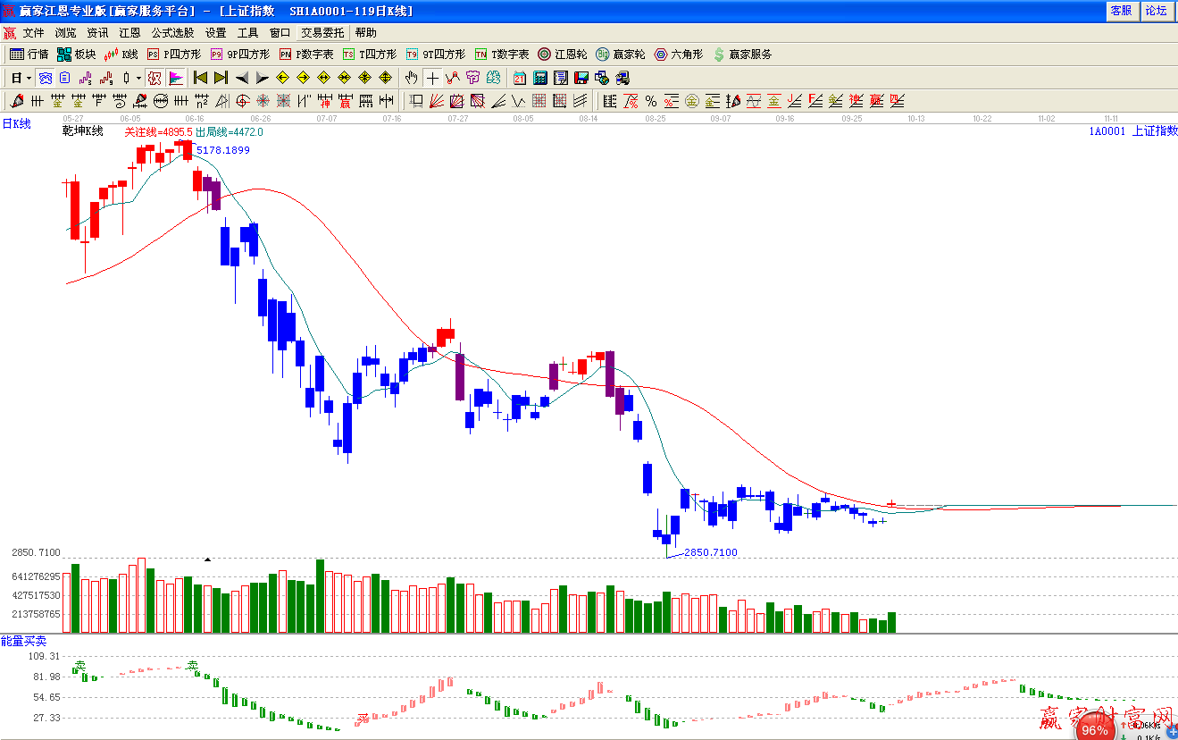1178x740 pixels.
Task: Click the calculator icon in toolbar
Action: click(x=540, y=78)
